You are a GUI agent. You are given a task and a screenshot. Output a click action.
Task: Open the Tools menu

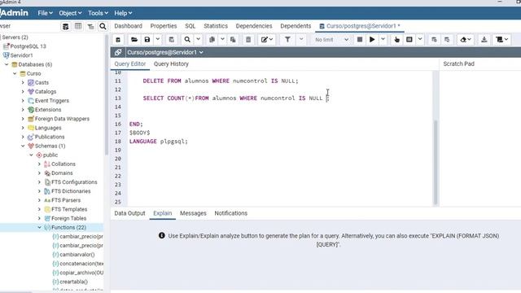point(98,13)
